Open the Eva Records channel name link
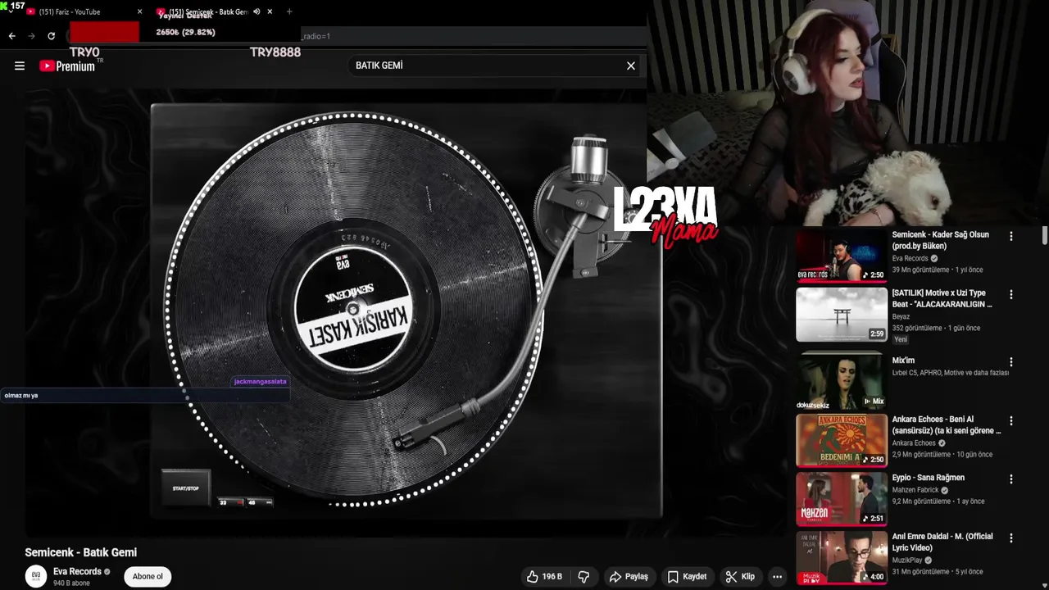Image resolution: width=1049 pixels, height=590 pixels. click(x=77, y=571)
